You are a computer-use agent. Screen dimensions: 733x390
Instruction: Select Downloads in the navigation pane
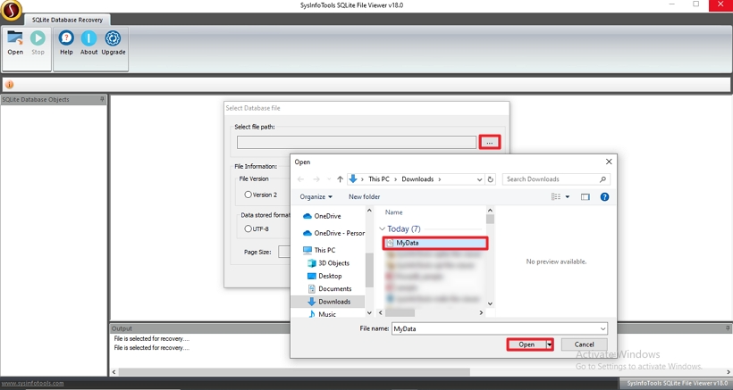pyautogui.click(x=333, y=302)
